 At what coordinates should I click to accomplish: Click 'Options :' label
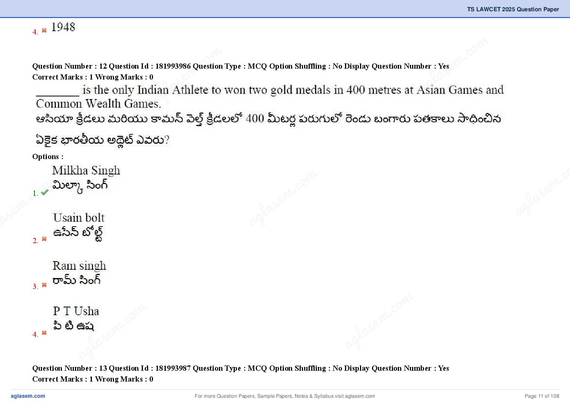click(x=48, y=156)
